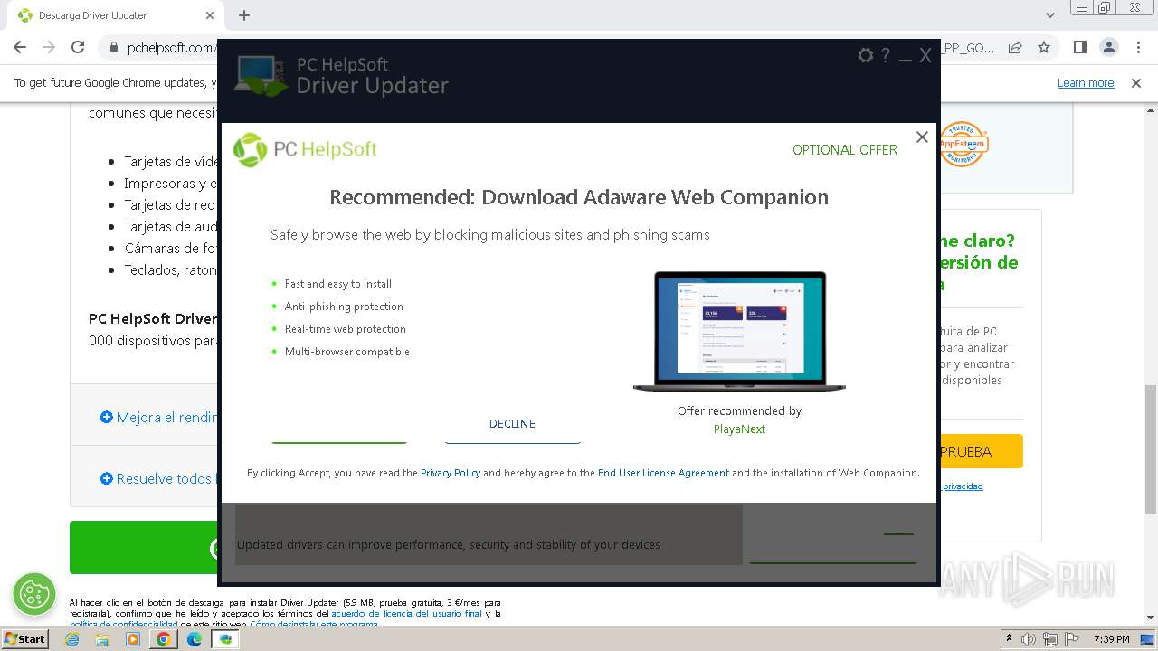Switch to Chrome in taskbar
The image size is (1158, 651).
163,639
